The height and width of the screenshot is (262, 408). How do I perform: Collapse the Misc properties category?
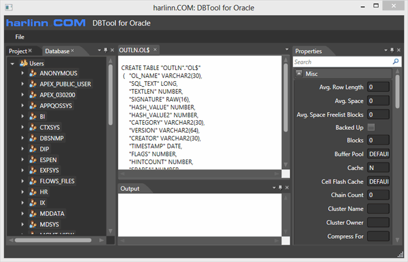pyautogui.click(x=299, y=74)
